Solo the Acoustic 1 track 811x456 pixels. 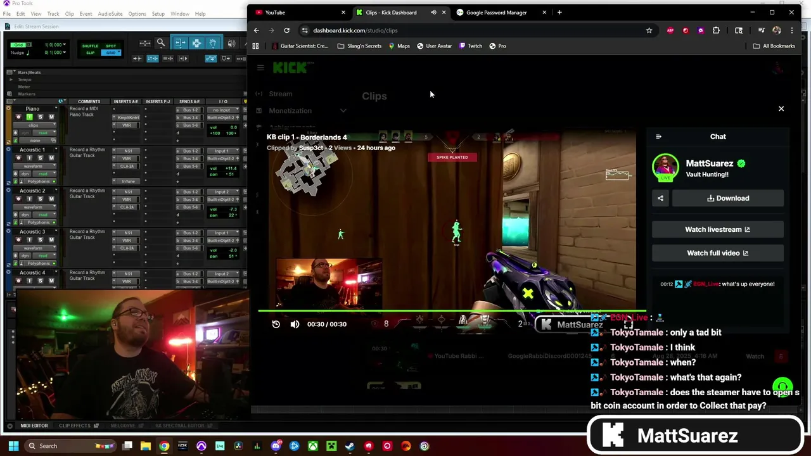coord(41,158)
